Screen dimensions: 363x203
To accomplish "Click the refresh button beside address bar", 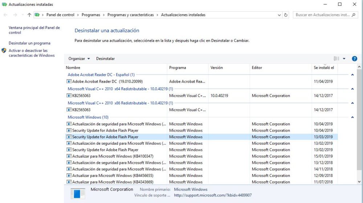I will point(286,15).
